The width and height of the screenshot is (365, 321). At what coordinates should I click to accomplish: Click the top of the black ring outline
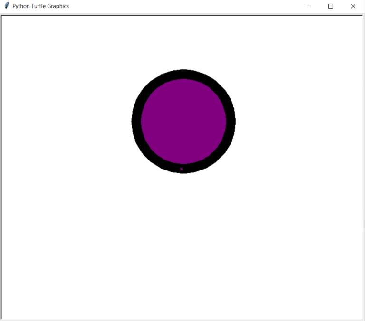[183, 74]
